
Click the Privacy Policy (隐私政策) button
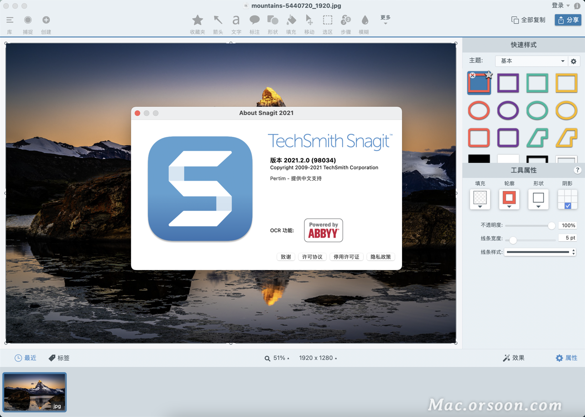(381, 257)
